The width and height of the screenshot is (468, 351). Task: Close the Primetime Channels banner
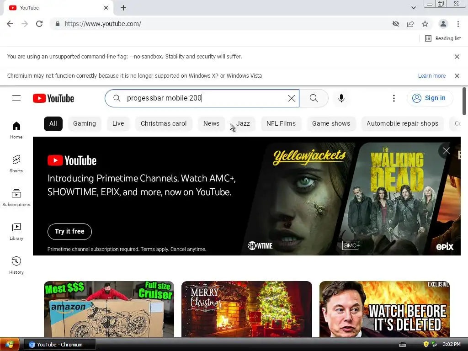click(446, 151)
